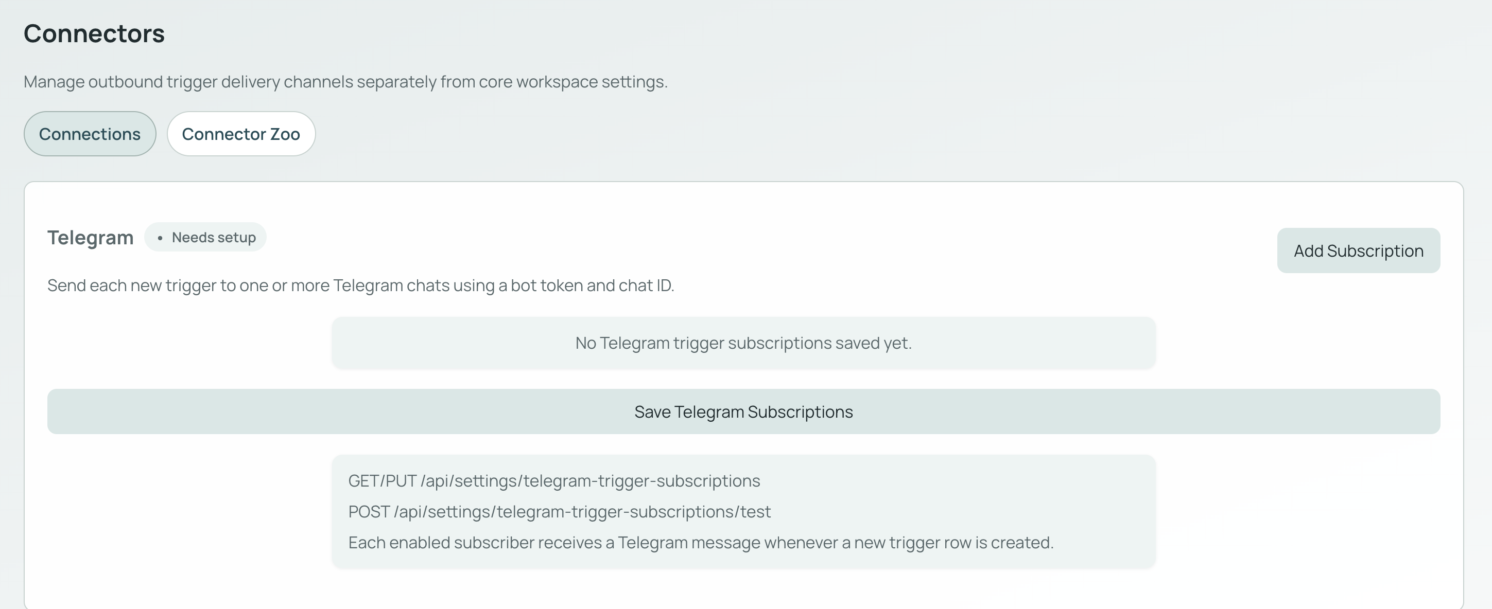Select the Telegram section heading
The width and height of the screenshot is (1492, 609).
point(91,237)
